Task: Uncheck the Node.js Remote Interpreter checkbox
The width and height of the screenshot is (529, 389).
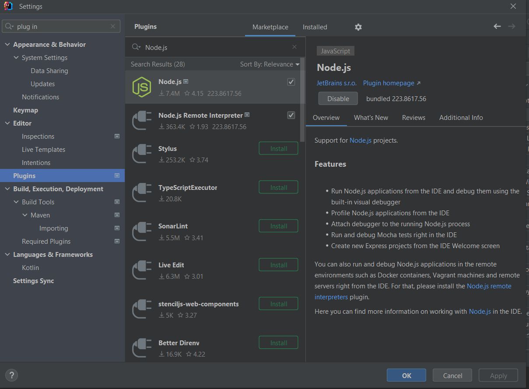Action: tap(291, 115)
